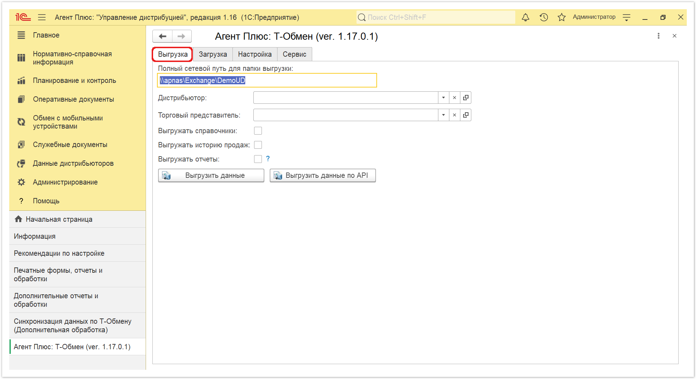Switch to the Загрузка tab

click(x=213, y=54)
